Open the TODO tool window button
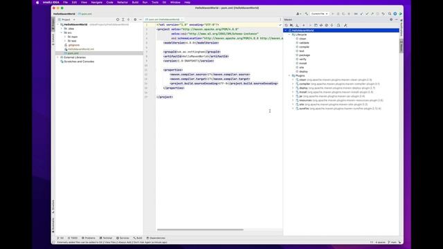This screenshot has height=249, width=443. coord(73,238)
